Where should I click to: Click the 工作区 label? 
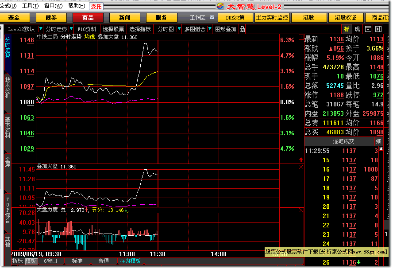point(197,18)
